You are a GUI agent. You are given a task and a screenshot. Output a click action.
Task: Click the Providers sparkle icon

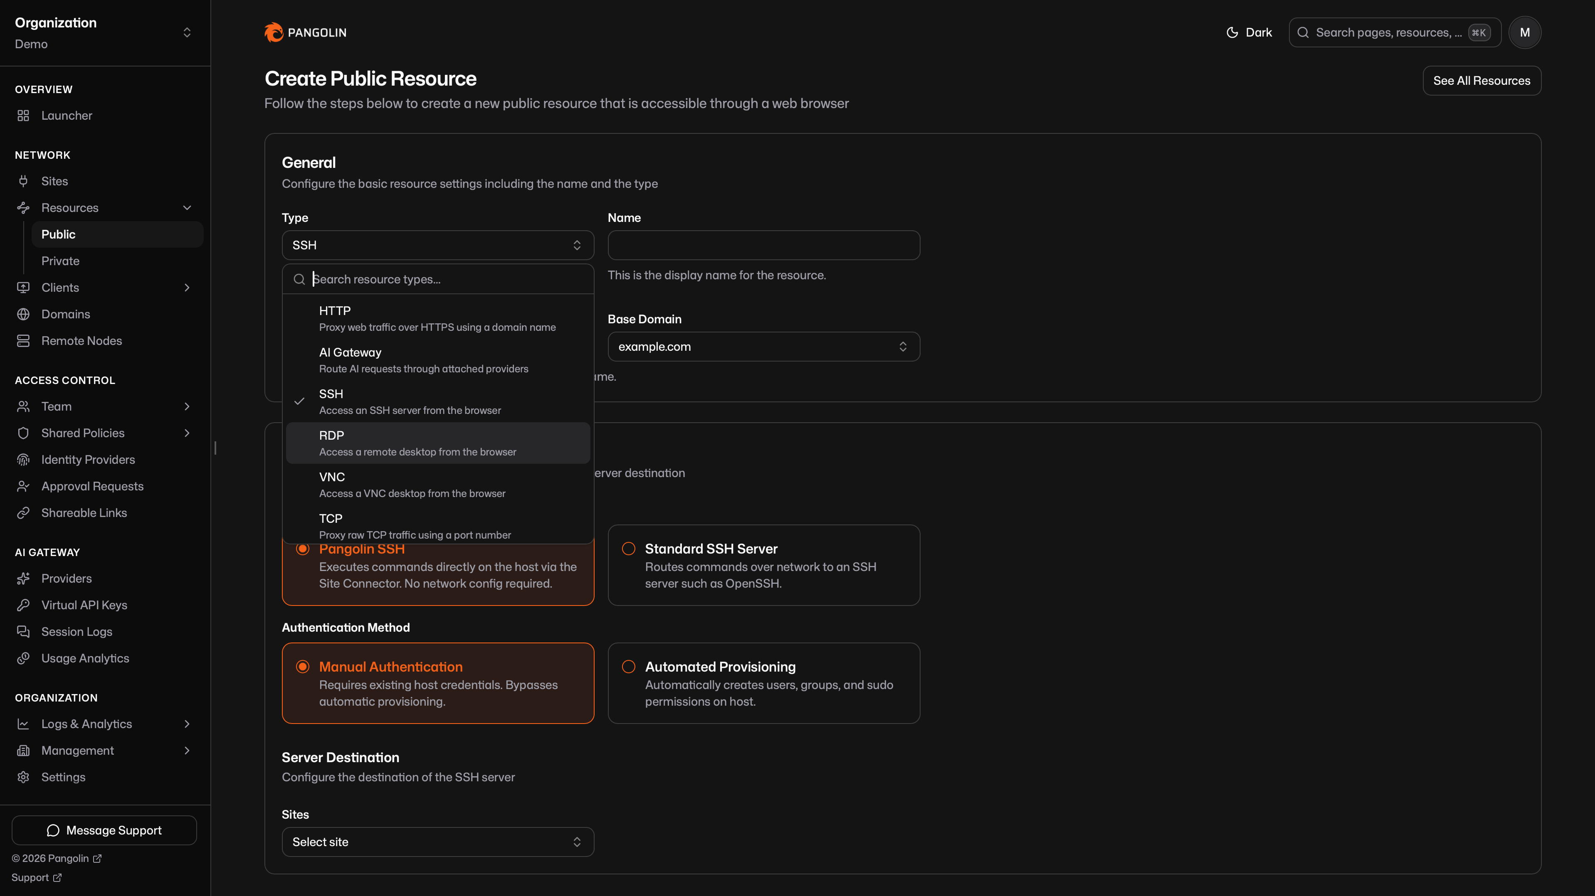coord(23,578)
